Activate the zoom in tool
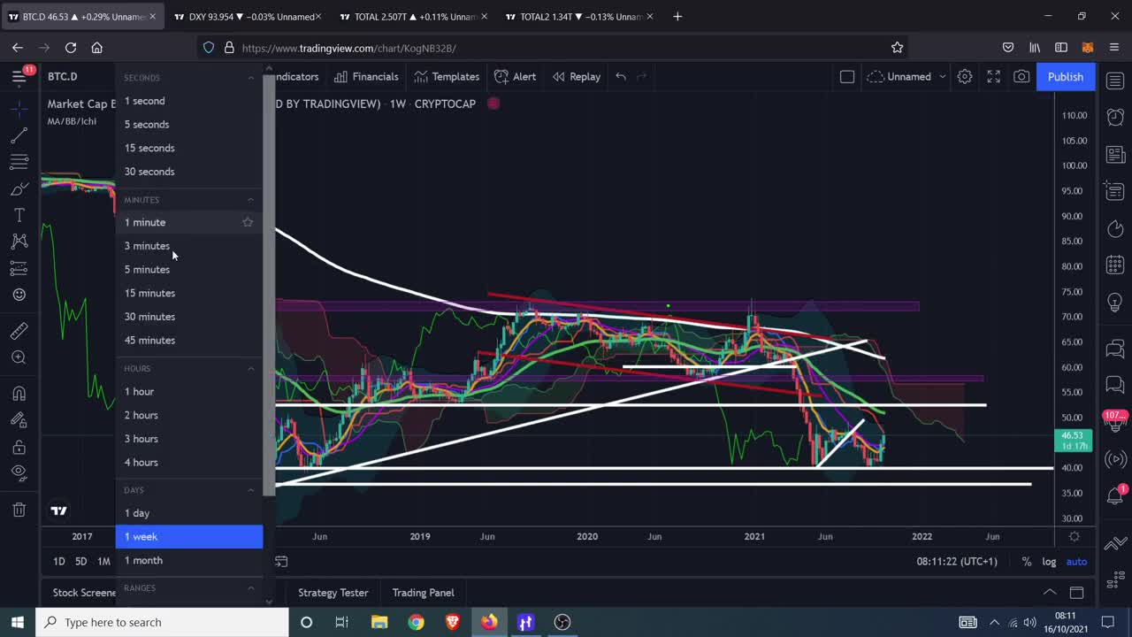1132x637 pixels. 19,357
